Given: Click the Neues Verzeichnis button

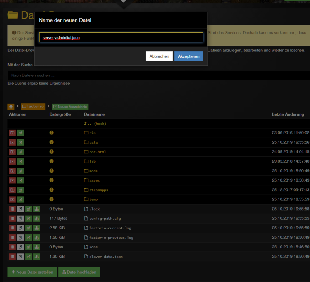Looking at the screenshot, I should point(70,106).
